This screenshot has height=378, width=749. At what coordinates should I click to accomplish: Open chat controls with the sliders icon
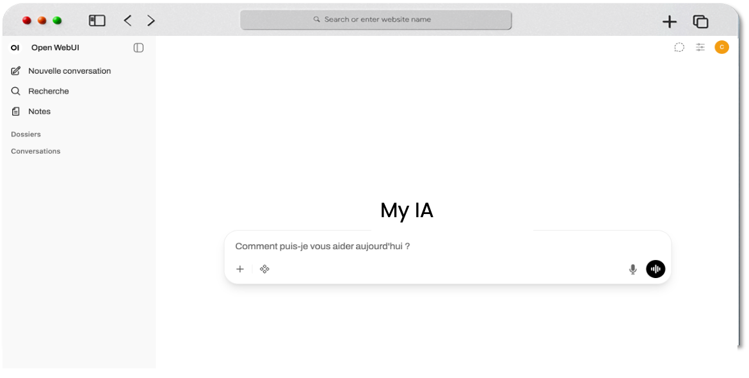(x=700, y=47)
